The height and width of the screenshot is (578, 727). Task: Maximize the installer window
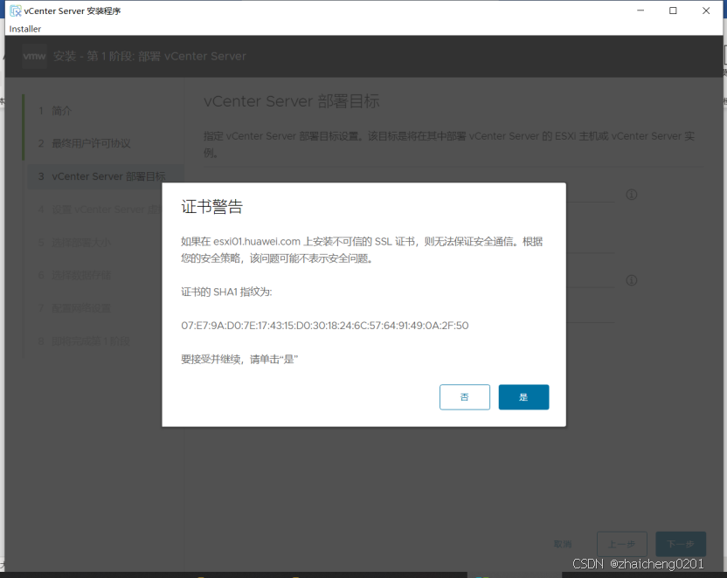pyautogui.click(x=673, y=10)
